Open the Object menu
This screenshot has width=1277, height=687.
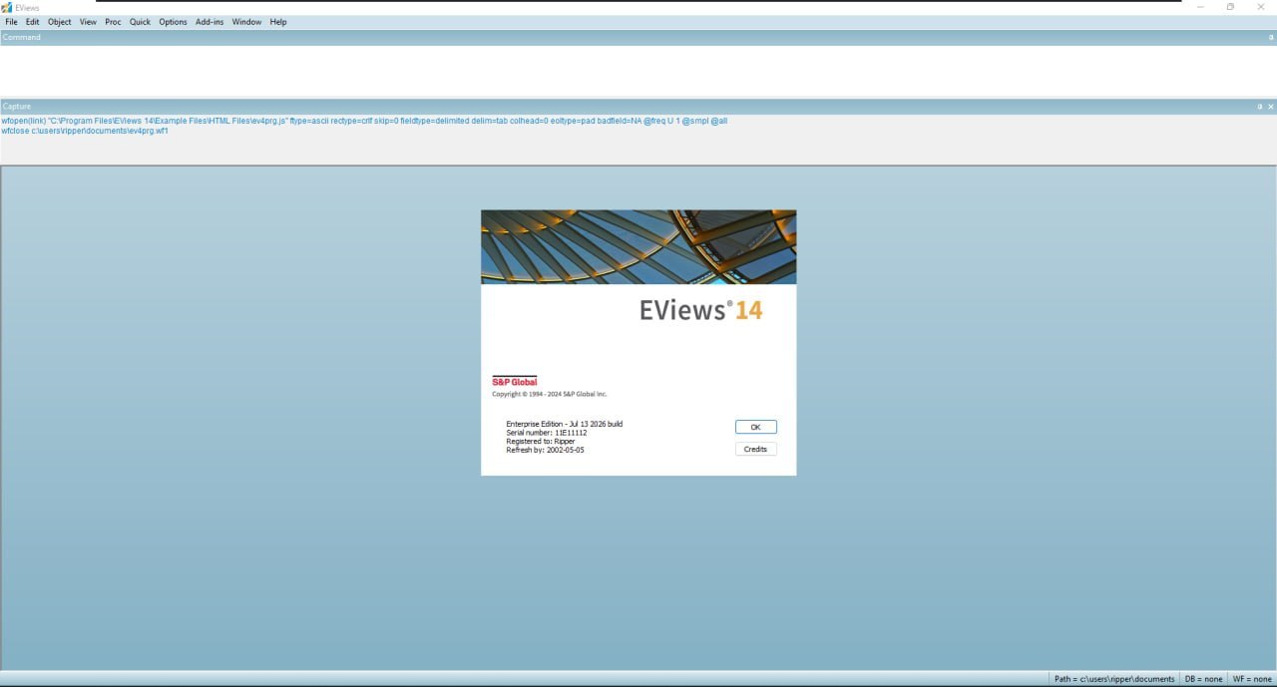click(60, 22)
